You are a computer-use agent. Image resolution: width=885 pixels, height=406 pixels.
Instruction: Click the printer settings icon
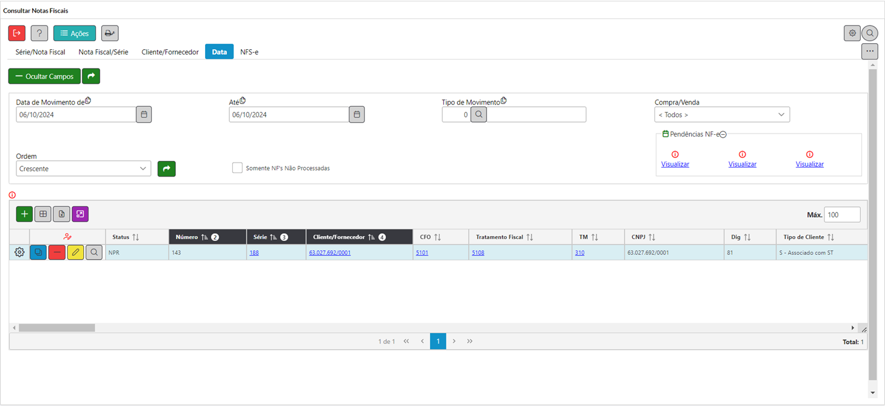110,33
